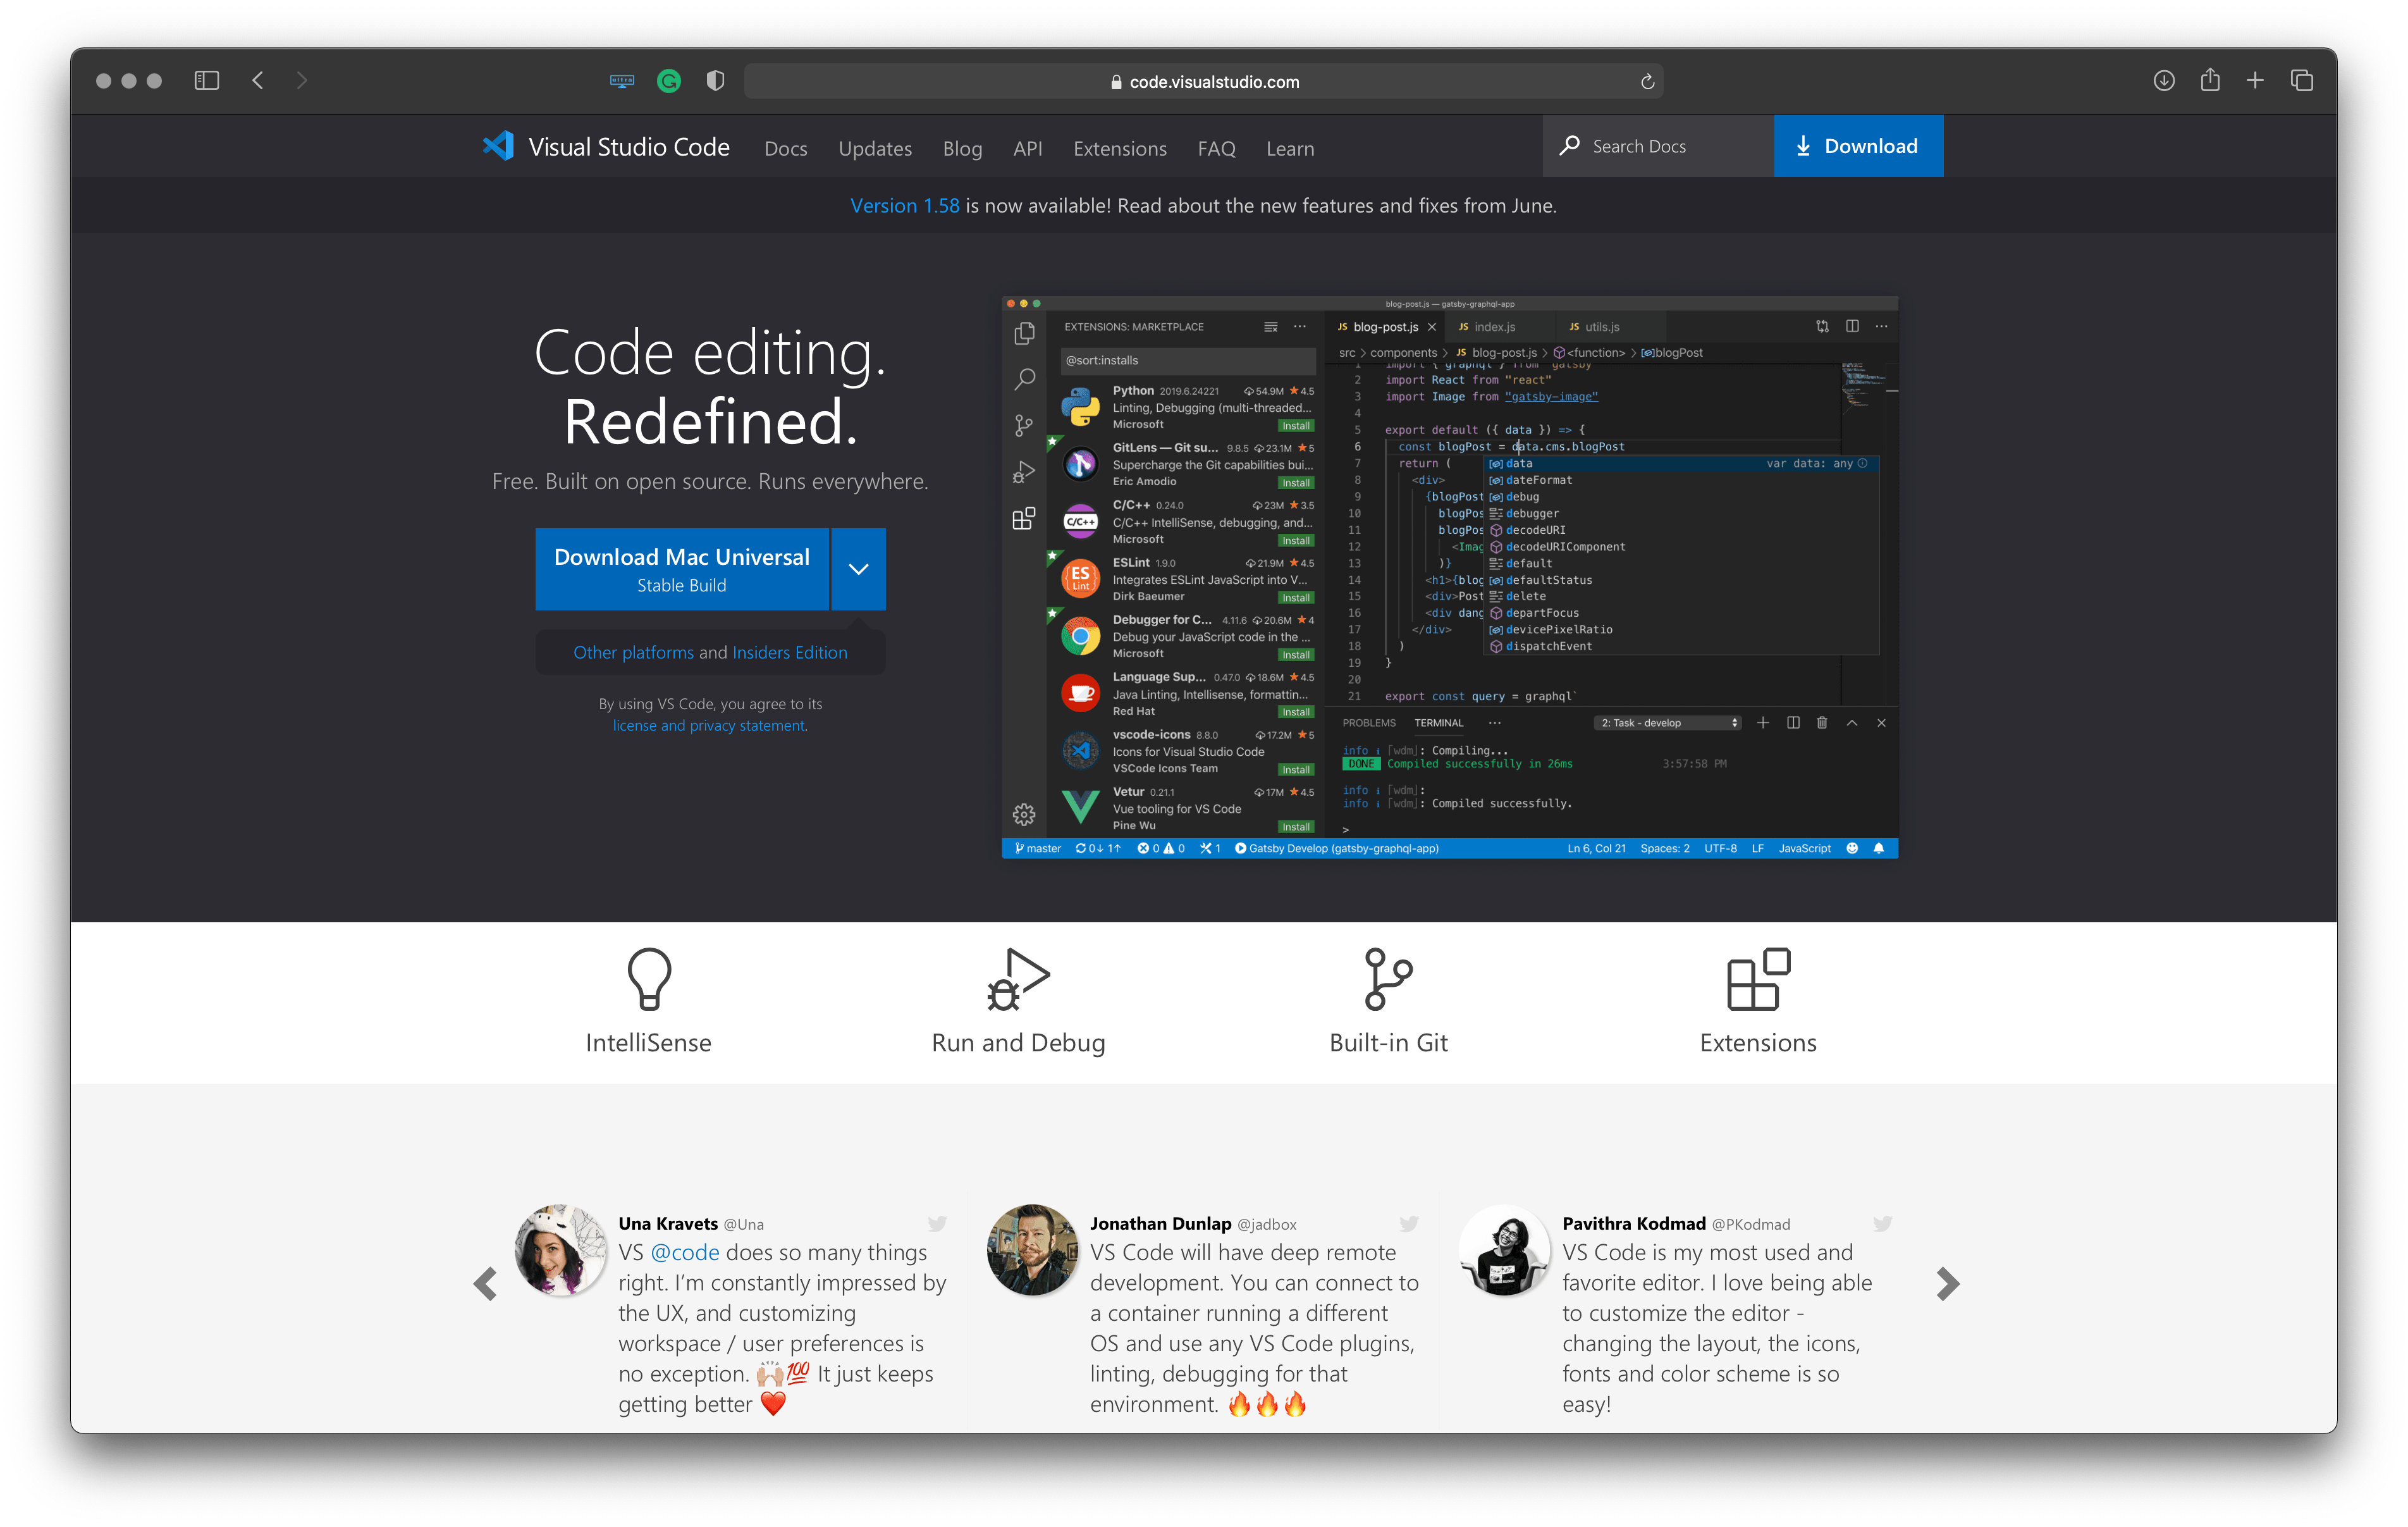This screenshot has height=1527, width=2408.
Task: Open license and privacy statement link
Action: 710,726
